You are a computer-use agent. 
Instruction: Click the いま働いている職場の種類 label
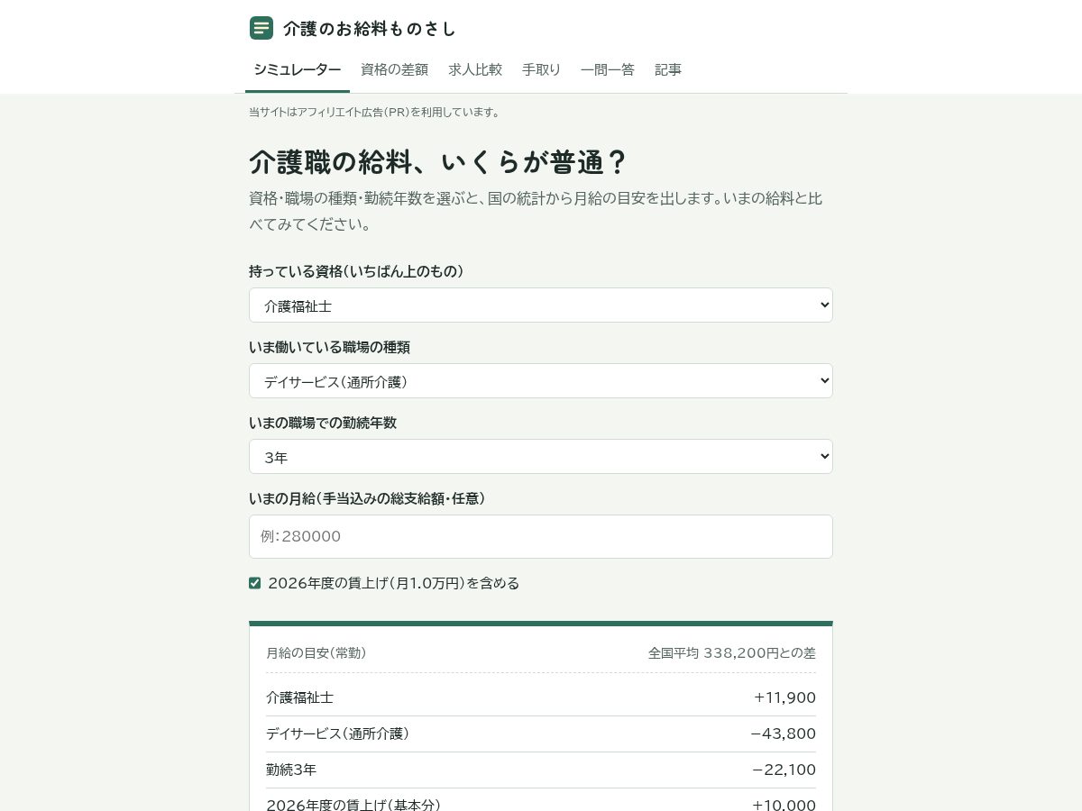(x=330, y=347)
